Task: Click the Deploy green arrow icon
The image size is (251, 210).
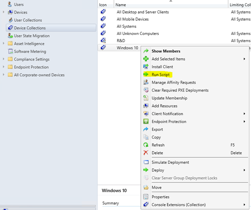Action: pos(146,170)
